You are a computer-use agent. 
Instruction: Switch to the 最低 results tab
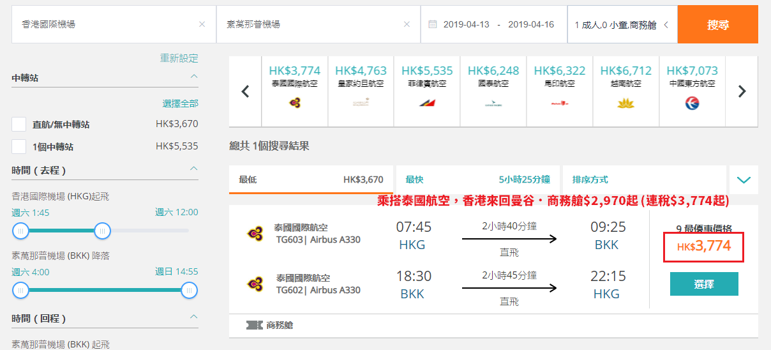[x=311, y=180]
